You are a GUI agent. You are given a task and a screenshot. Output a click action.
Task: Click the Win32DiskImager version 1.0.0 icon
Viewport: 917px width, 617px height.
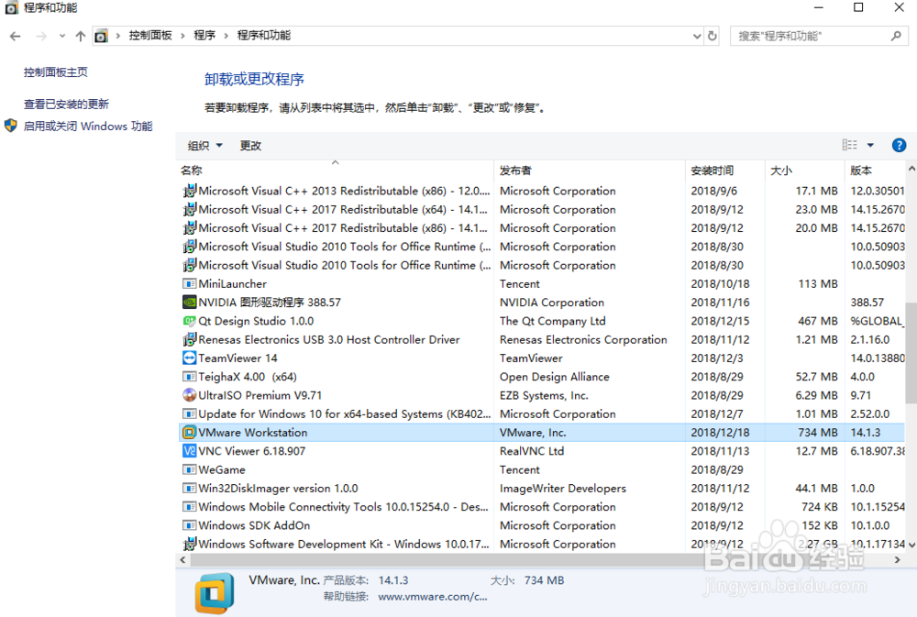pyautogui.click(x=189, y=489)
